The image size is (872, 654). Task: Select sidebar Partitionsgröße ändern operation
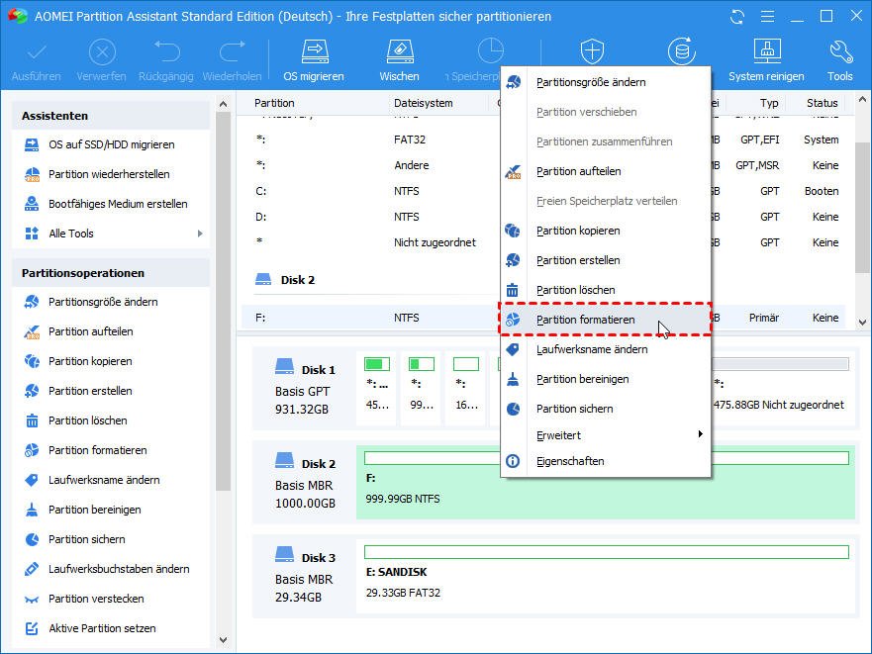103,302
